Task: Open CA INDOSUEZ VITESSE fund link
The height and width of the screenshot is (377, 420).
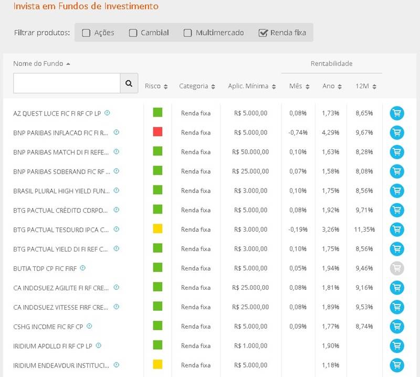Action: click(60, 307)
